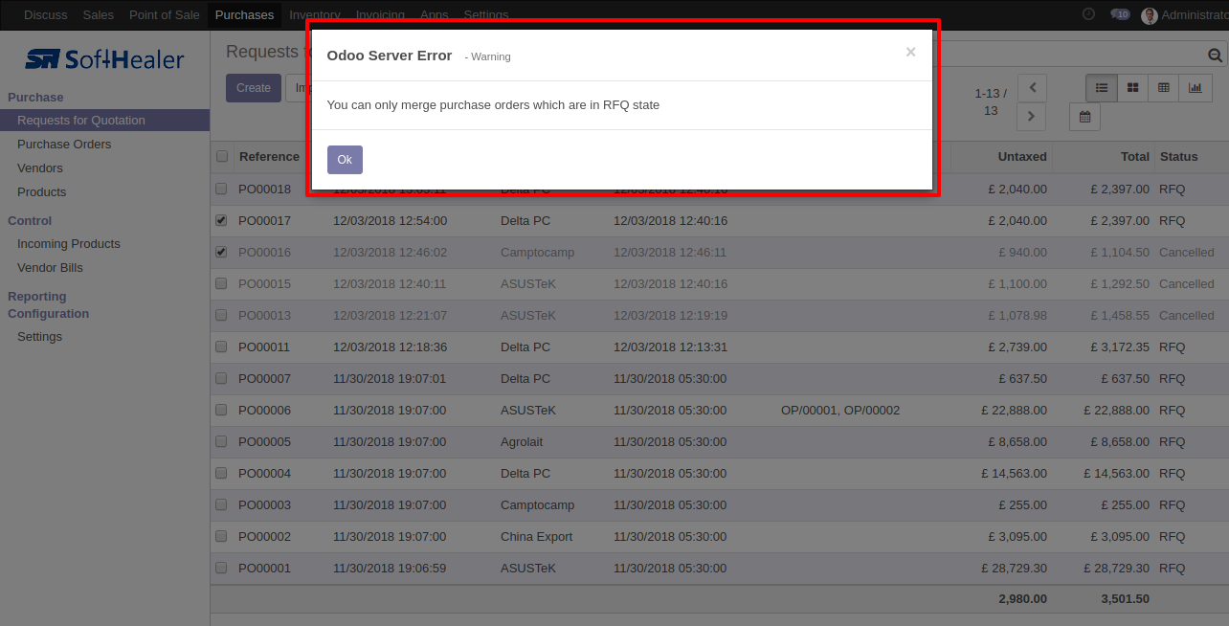This screenshot has width=1229, height=626.
Task: Click the SoftHealer logo
Action: [104, 59]
